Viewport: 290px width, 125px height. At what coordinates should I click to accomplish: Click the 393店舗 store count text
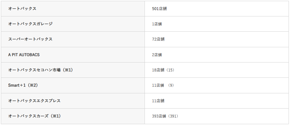pos(159,116)
